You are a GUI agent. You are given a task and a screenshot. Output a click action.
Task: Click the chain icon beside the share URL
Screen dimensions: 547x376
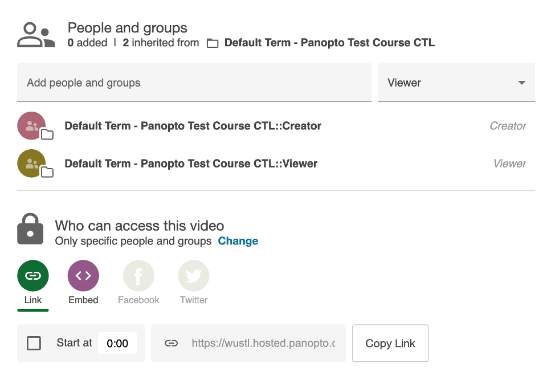[x=171, y=344]
